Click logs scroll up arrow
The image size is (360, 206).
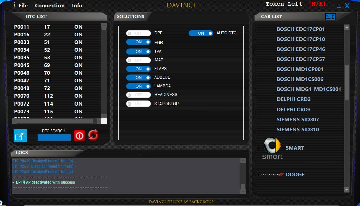click(x=243, y=160)
